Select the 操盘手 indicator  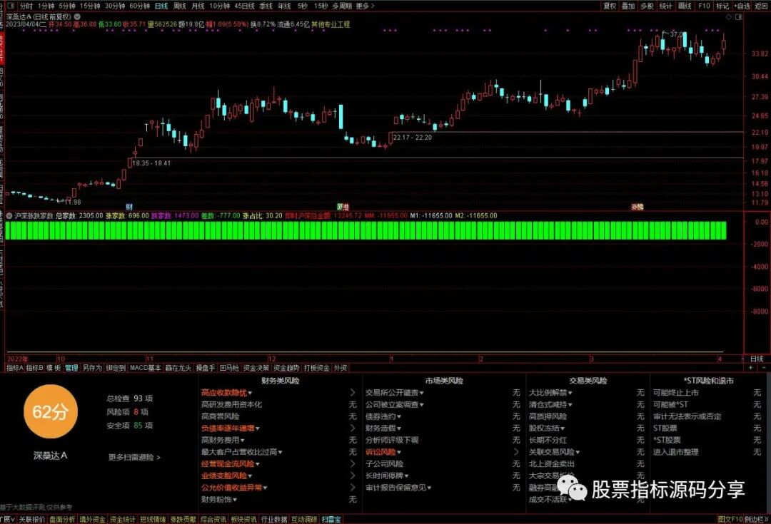[x=206, y=368]
